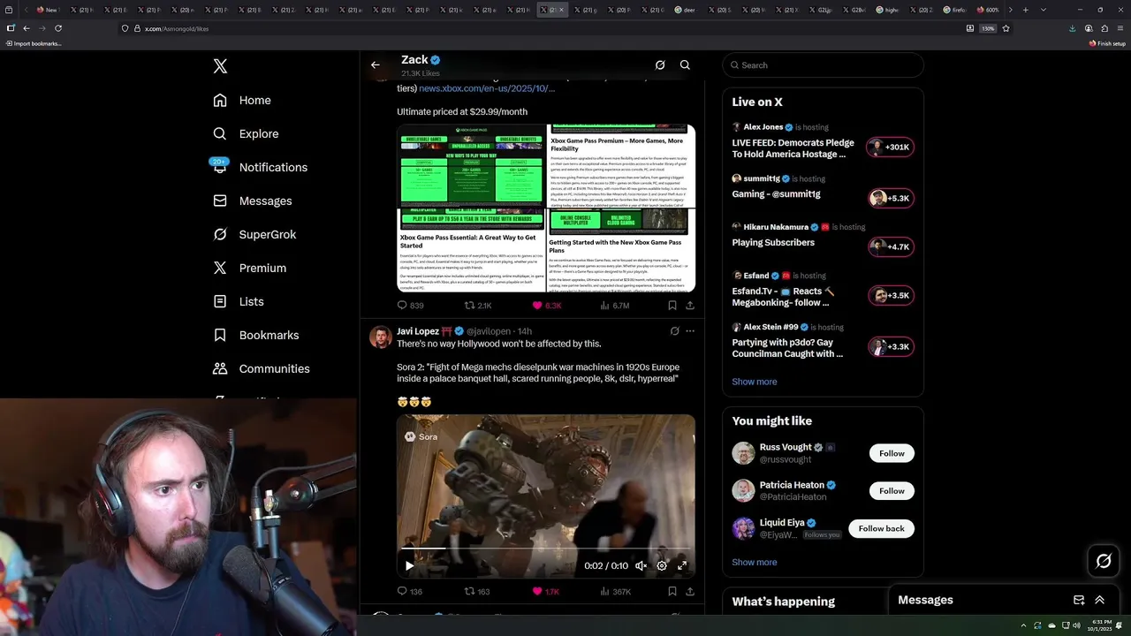Follow Patricia Heaton
This screenshot has width=1131, height=636.
(x=892, y=490)
